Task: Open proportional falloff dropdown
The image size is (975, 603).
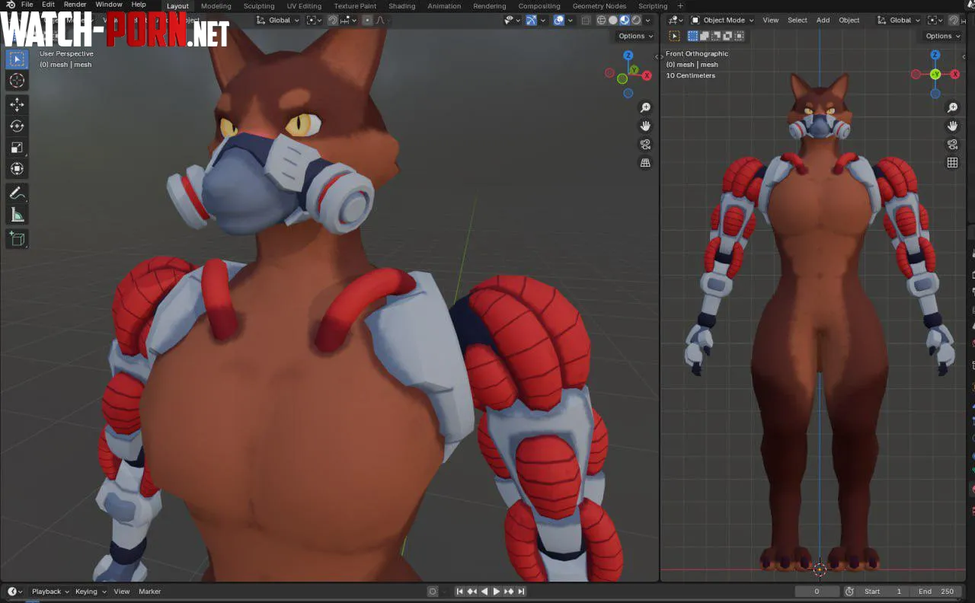Action: coord(382,21)
